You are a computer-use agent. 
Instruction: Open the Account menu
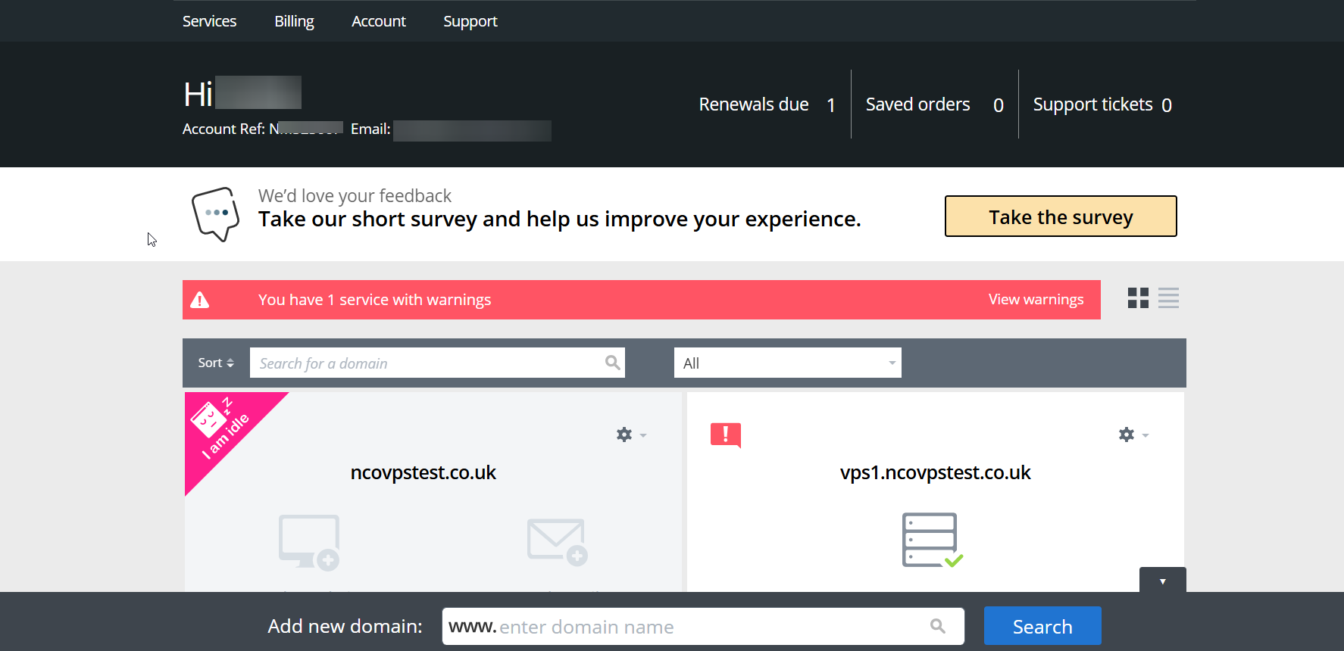coord(378,21)
